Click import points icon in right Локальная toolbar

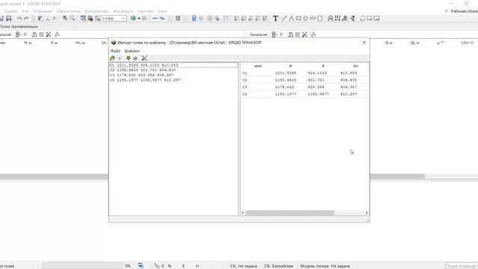274,34
